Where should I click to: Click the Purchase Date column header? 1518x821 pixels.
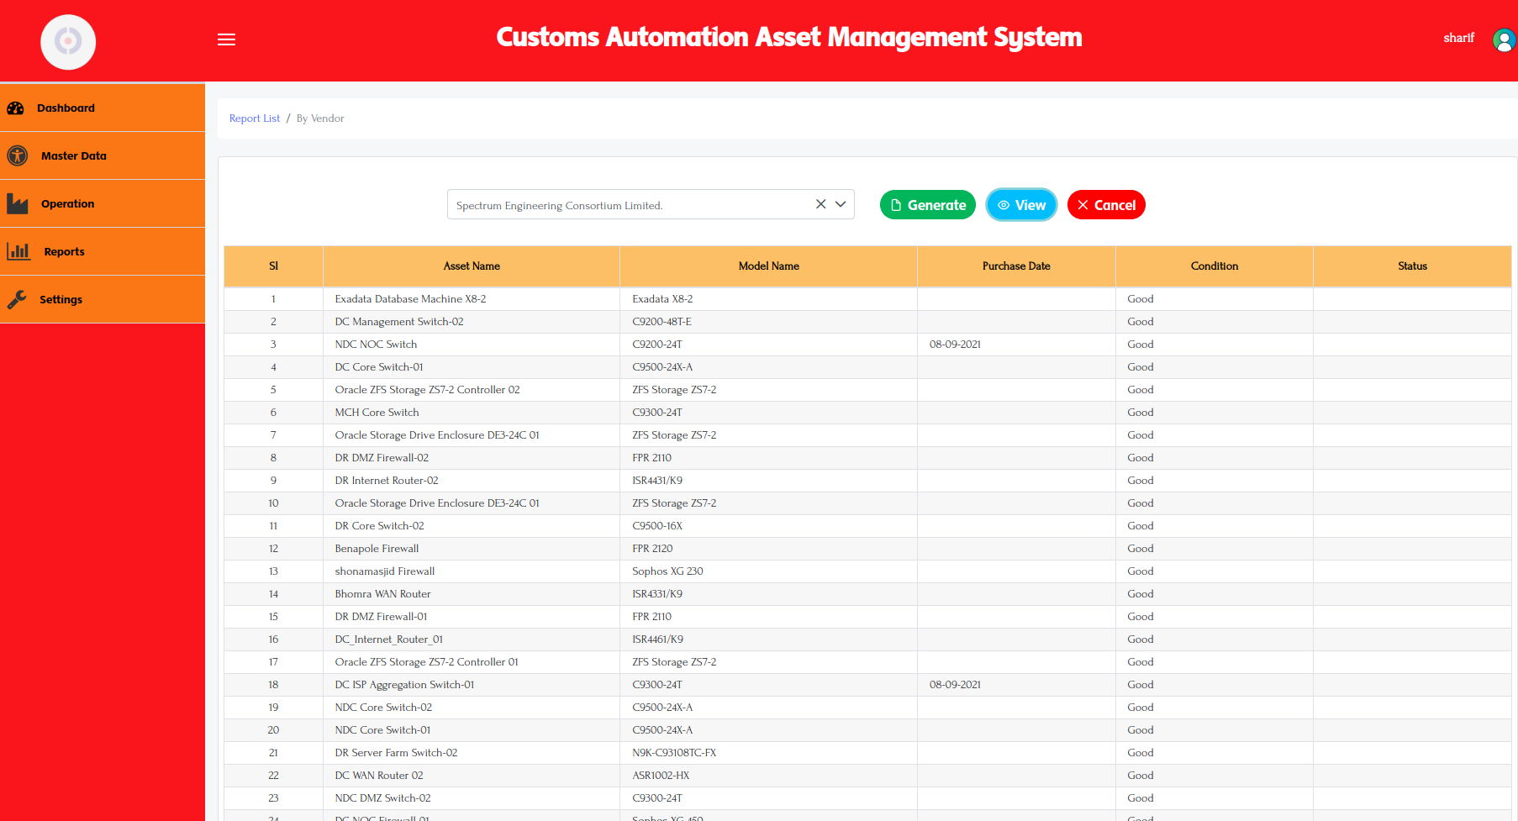coord(1015,266)
